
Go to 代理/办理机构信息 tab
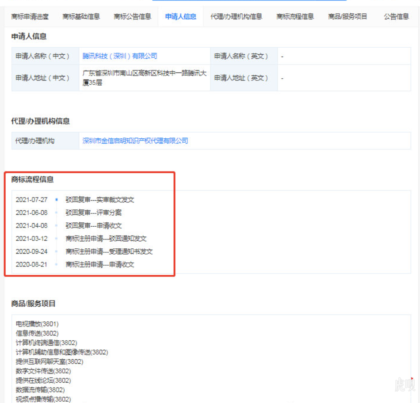tap(236, 17)
